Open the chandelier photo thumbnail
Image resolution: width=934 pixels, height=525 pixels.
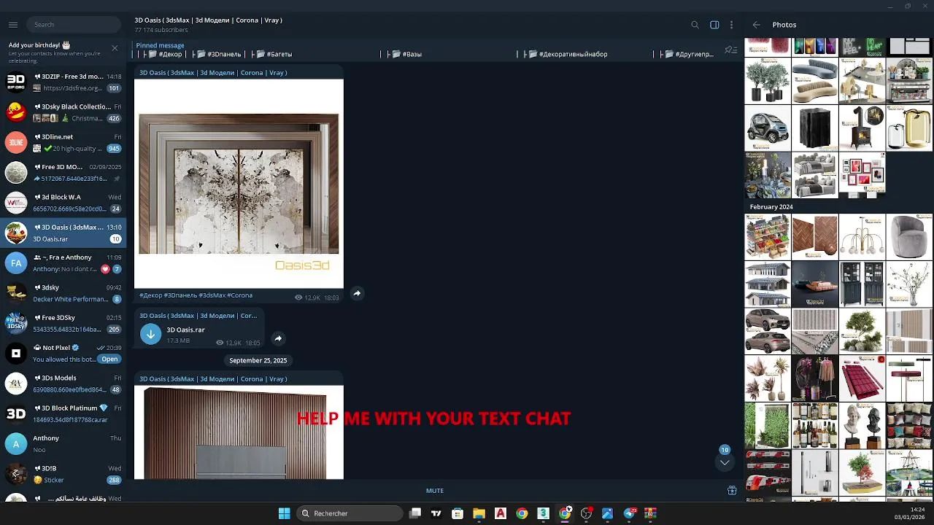tap(862, 236)
